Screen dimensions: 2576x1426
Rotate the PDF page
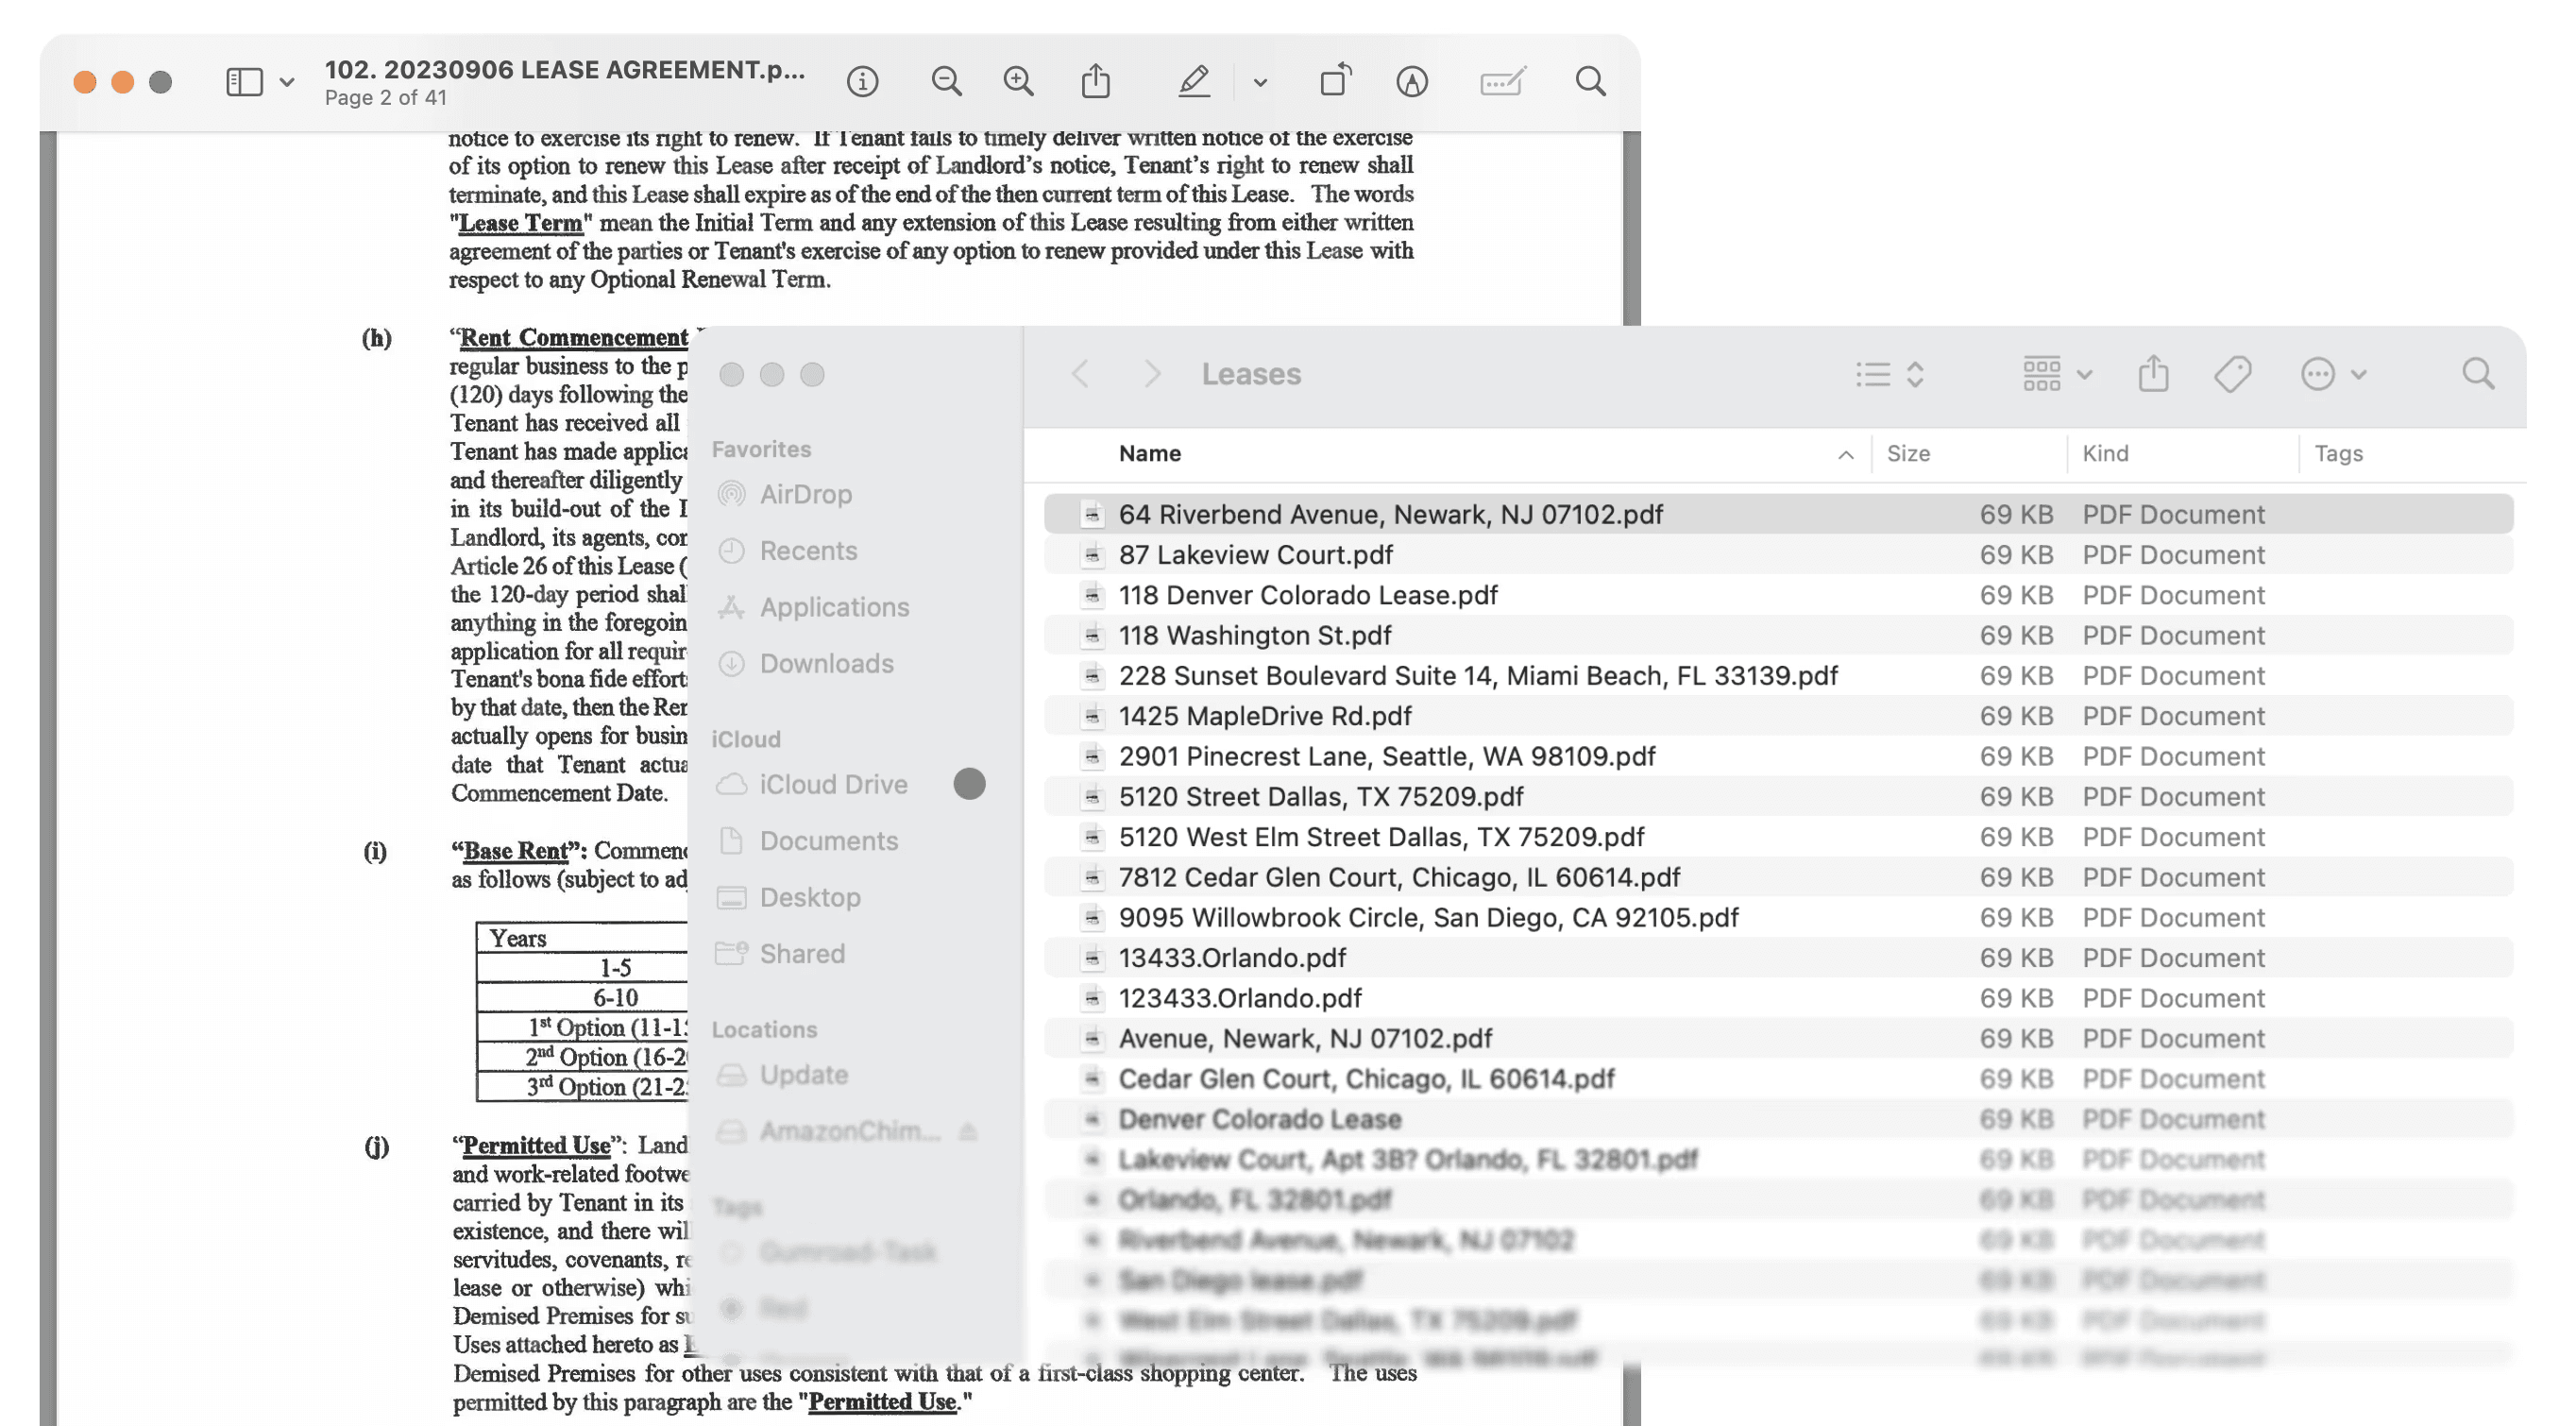[x=1334, y=81]
